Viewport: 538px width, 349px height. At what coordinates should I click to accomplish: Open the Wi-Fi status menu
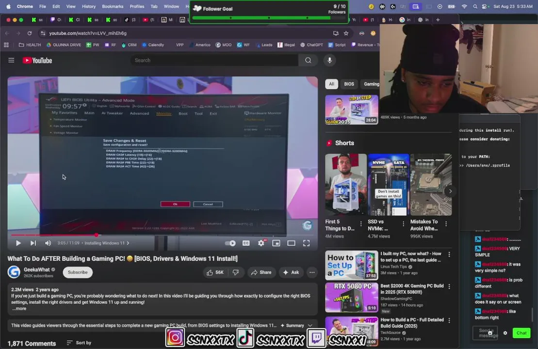pos(464,6)
